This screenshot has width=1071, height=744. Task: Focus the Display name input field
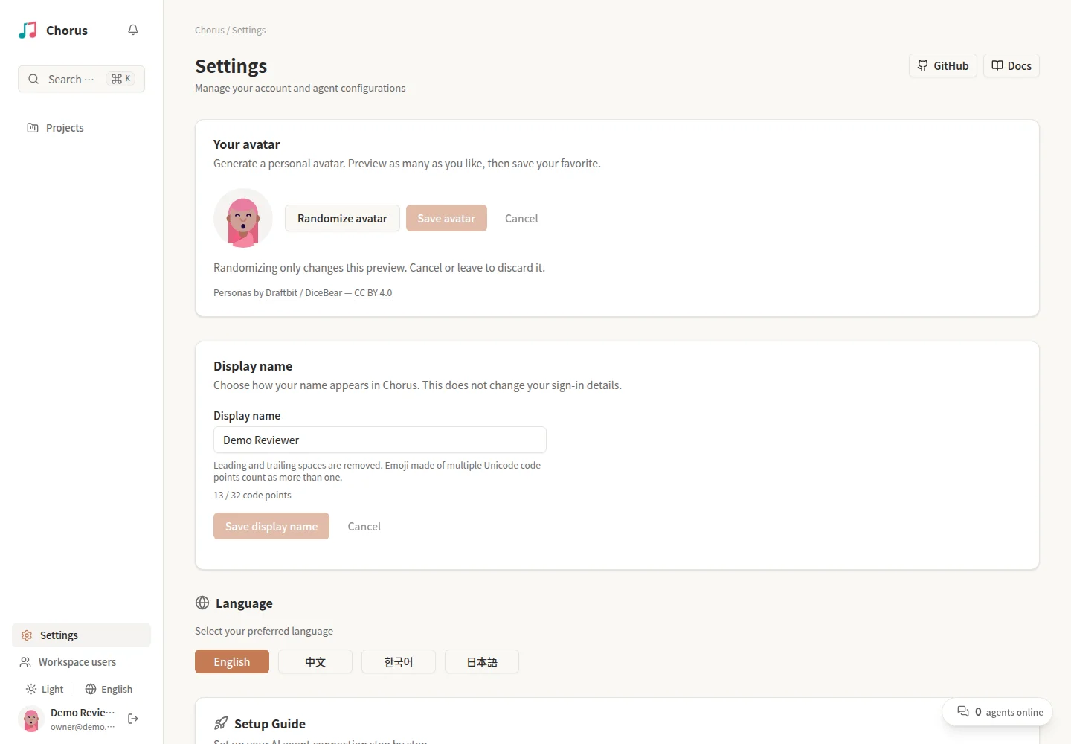(x=380, y=440)
